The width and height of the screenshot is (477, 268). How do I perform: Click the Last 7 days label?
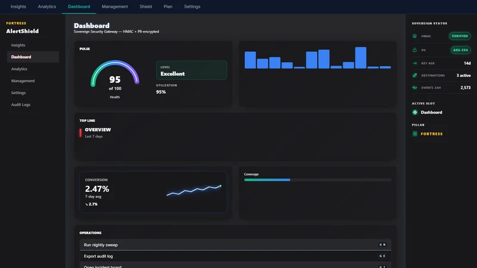(94, 136)
